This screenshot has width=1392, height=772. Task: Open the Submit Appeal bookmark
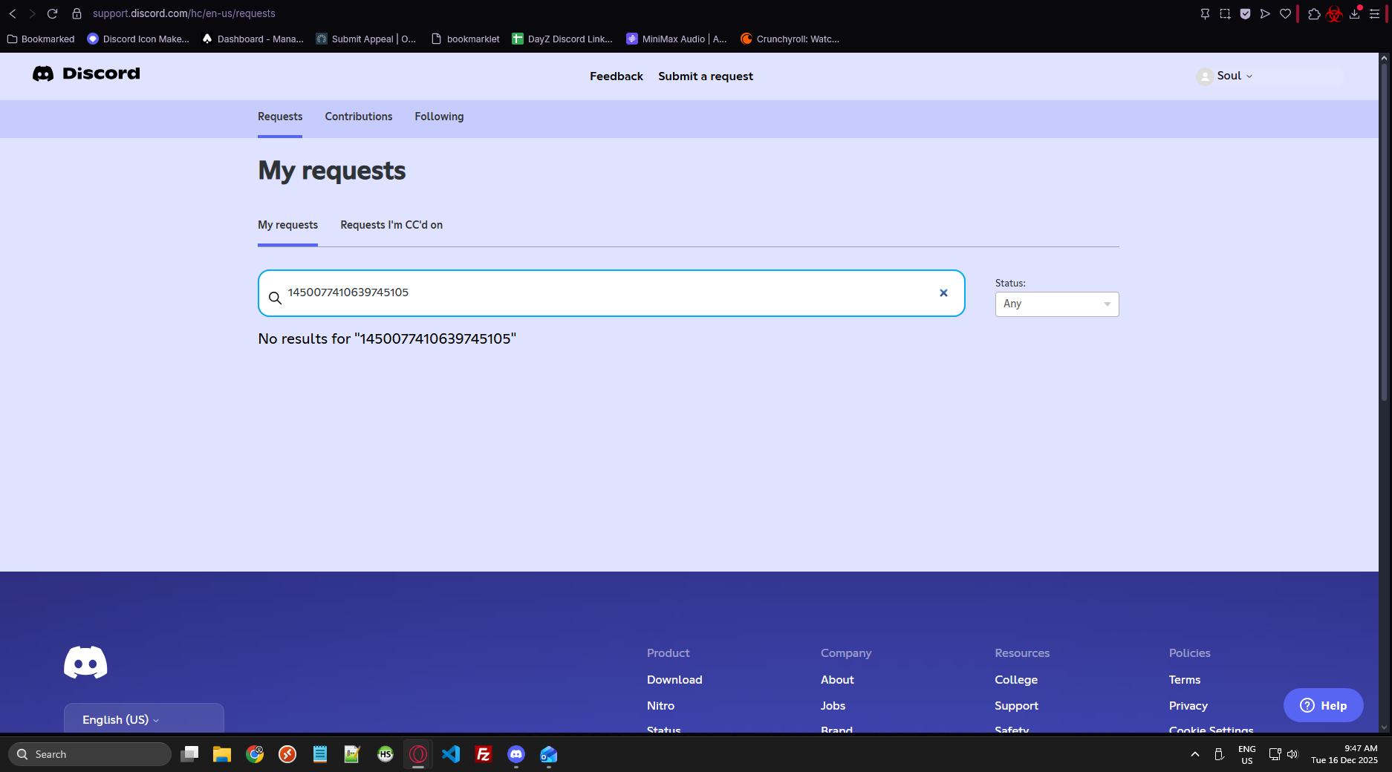pyautogui.click(x=366, y=39)
